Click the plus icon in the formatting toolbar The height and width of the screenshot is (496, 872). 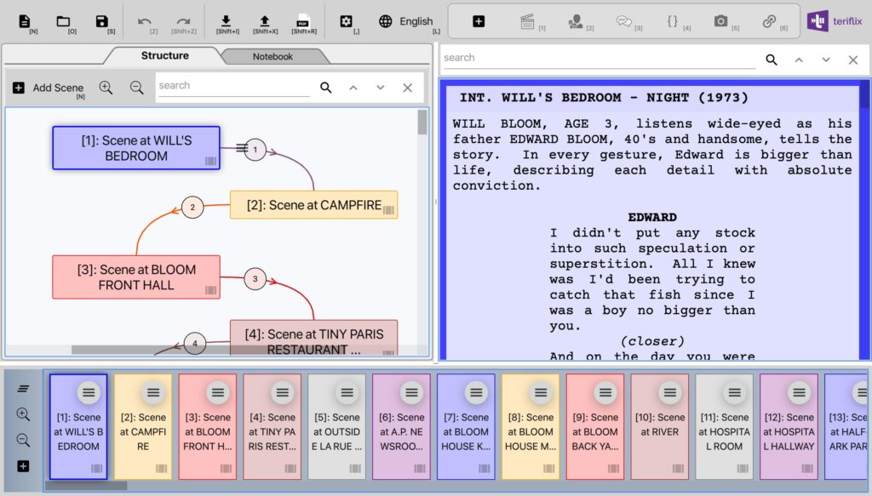[479, 21]
